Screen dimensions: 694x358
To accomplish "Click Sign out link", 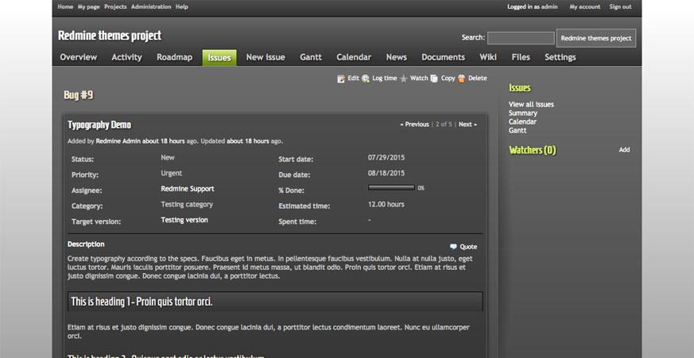I will [620, 7].
